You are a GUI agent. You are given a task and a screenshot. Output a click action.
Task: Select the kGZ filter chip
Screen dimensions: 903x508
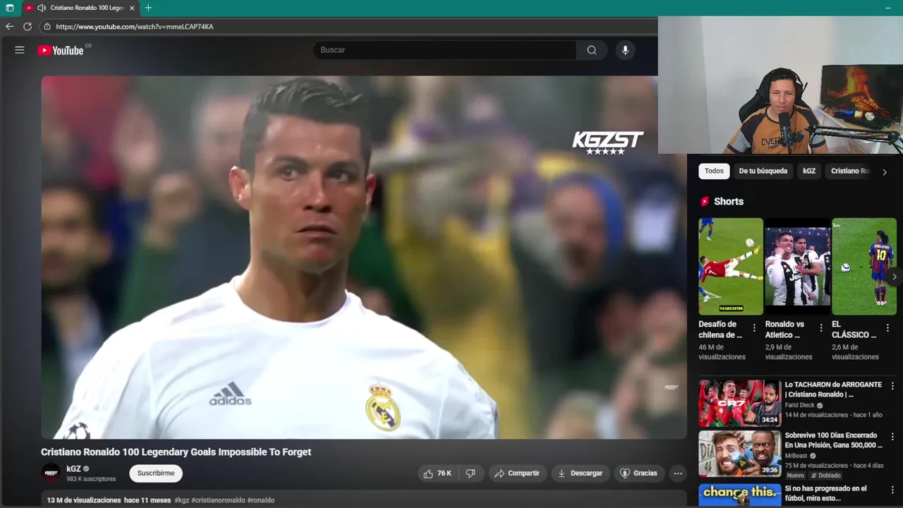point(809,171)
